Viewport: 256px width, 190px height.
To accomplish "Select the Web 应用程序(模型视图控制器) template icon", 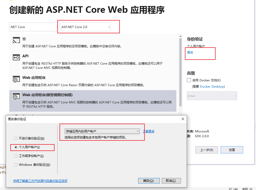I will click(x=16, y=96).
